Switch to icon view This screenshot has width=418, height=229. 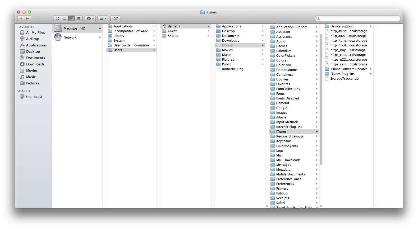click(x=57, y=18)
